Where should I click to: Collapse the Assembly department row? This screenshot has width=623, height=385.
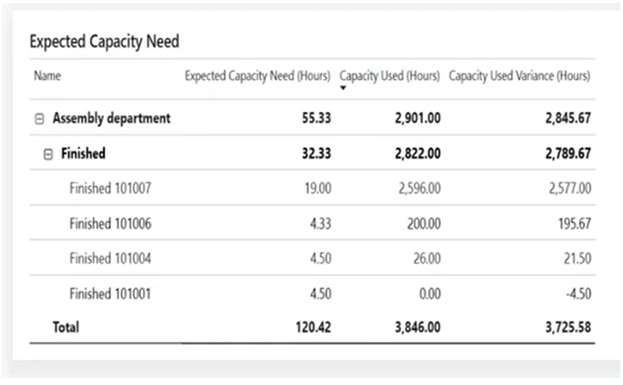tap(40, 118)
